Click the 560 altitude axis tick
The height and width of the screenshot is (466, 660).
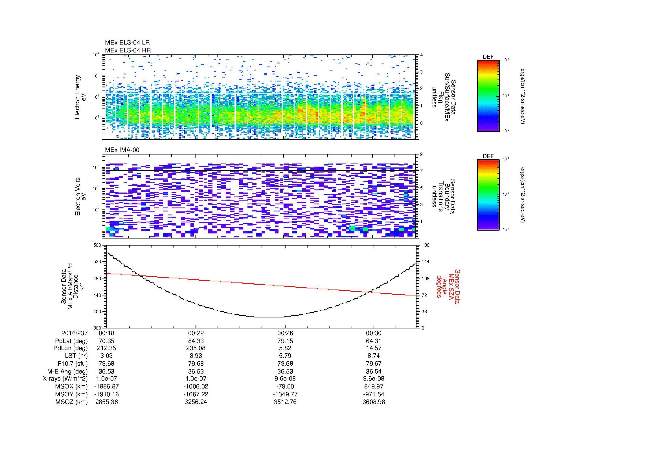click(98, 245)
